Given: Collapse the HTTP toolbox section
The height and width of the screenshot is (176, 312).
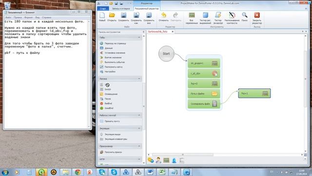Looking at the screenshot, I should coord(139,159).
